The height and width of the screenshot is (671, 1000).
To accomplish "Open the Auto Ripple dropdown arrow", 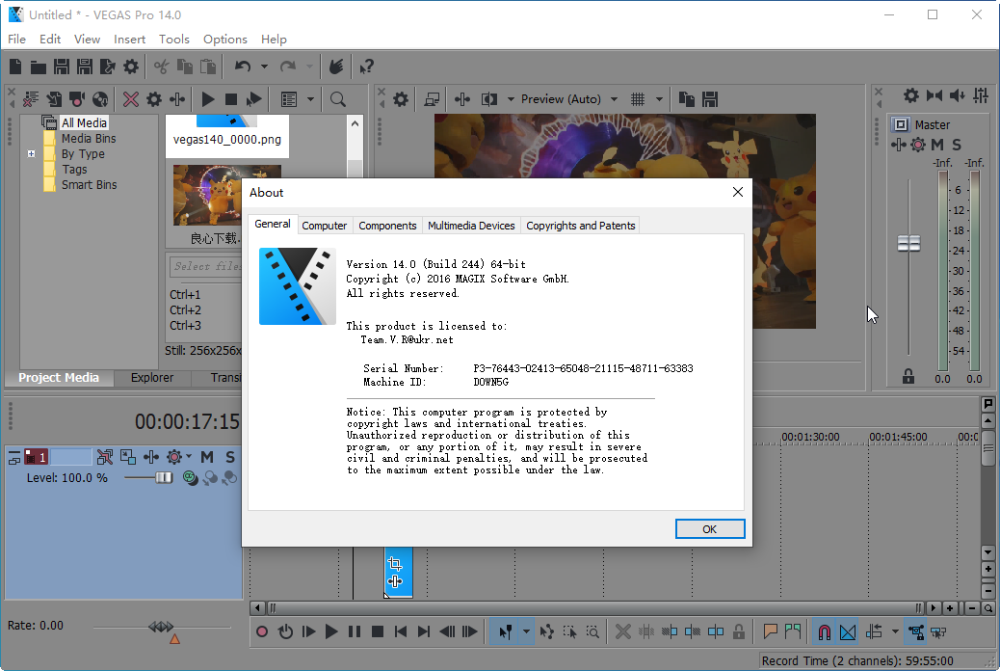I will (895, 632).
